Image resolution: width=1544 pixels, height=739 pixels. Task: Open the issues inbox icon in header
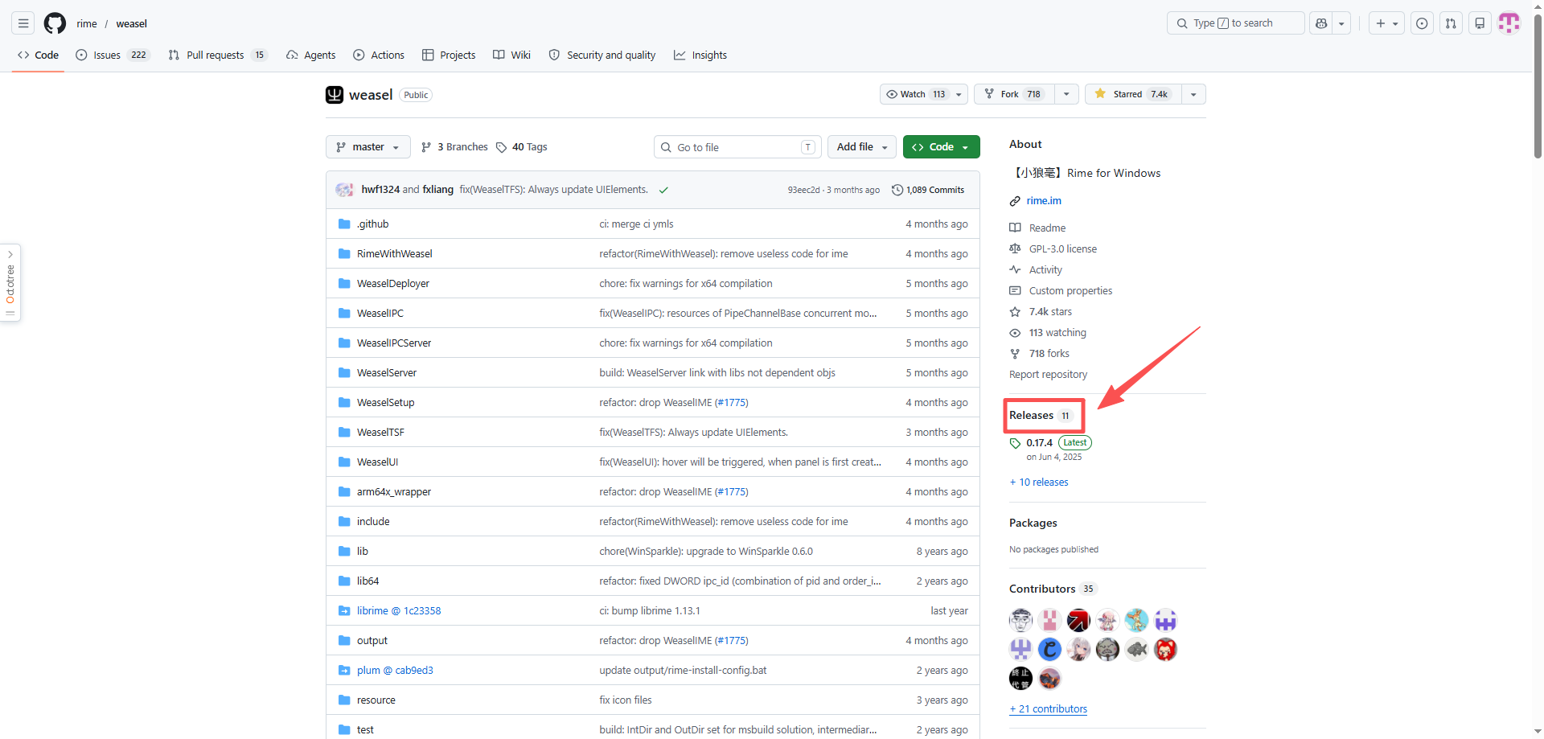(1422, 23)
